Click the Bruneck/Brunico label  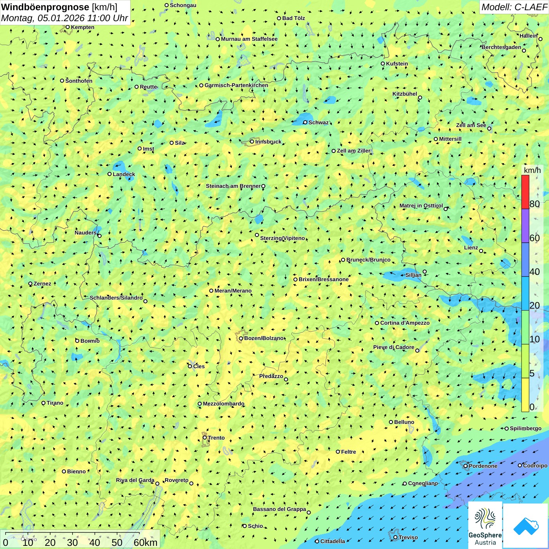click(x=368, y=260)
